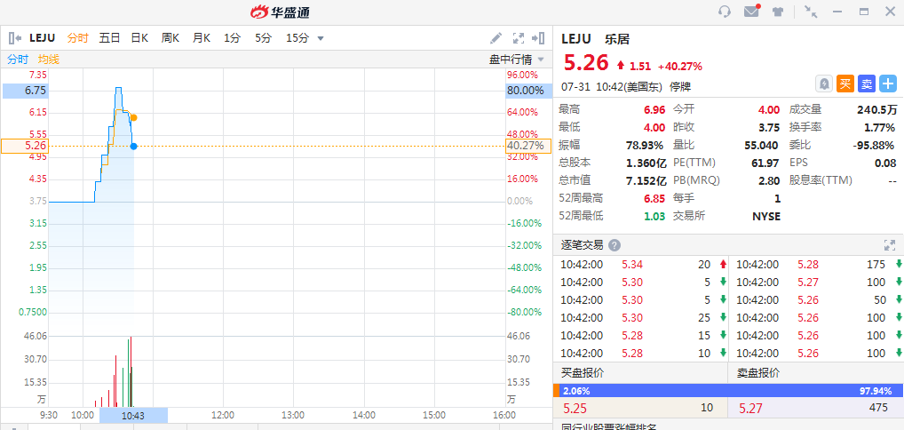The width and height of the screenshot is (904, 430).
Task: Click the 换手率 value 1.77%
Action: click(880, 128)
